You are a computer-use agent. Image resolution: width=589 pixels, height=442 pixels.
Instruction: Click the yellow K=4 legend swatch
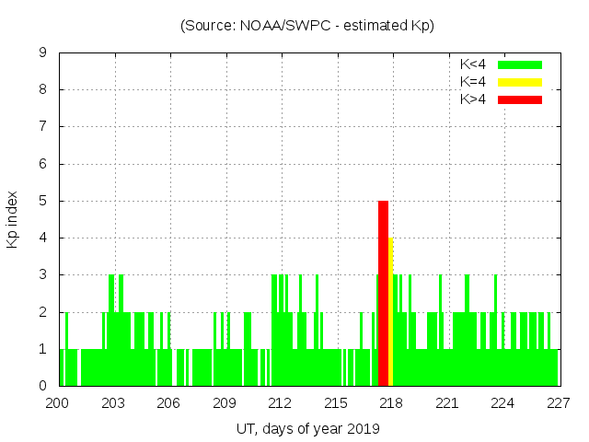(520, 82)
